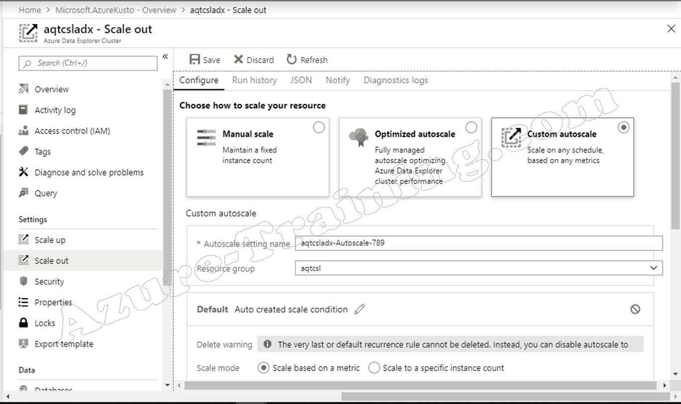Switch to the Run history tab
This screenshot has height=404, width=681.
point(254,80)
